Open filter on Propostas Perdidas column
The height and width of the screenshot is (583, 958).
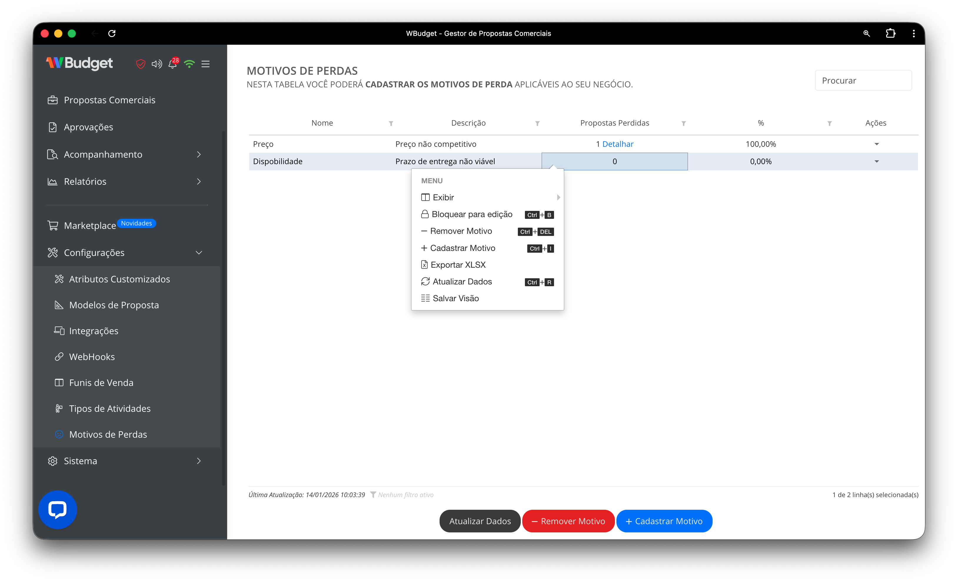point(683,123)
